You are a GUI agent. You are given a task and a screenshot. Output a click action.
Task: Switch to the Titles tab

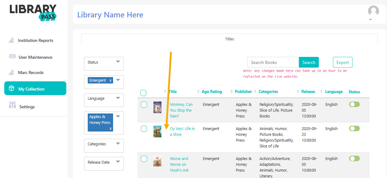[x=230, y=39]
